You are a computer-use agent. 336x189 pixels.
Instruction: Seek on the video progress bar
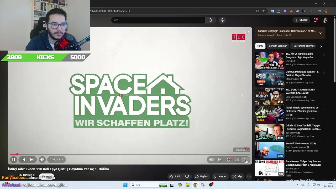[x=130, y=154]
